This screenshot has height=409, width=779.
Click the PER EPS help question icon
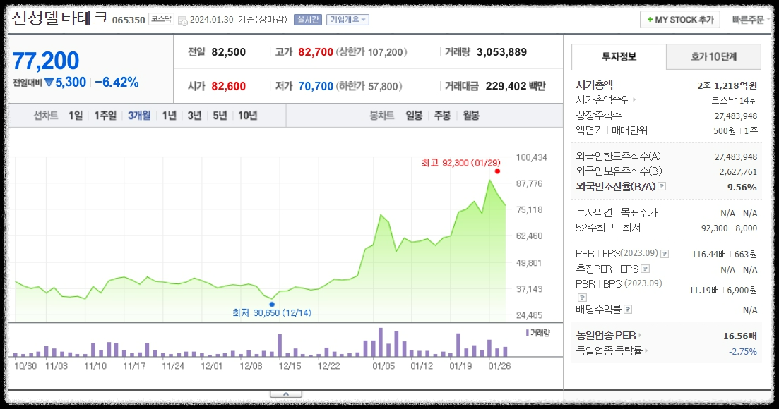[665, 254]
